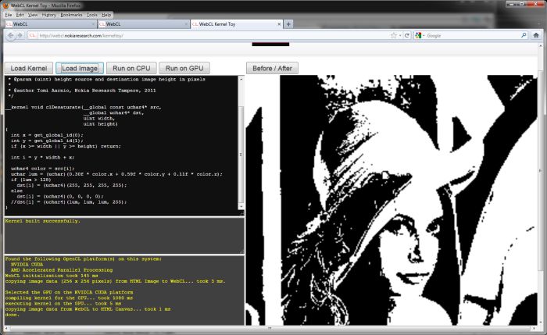Click the Load Image button
Viewport: 547px width, 335px height.
80,68
